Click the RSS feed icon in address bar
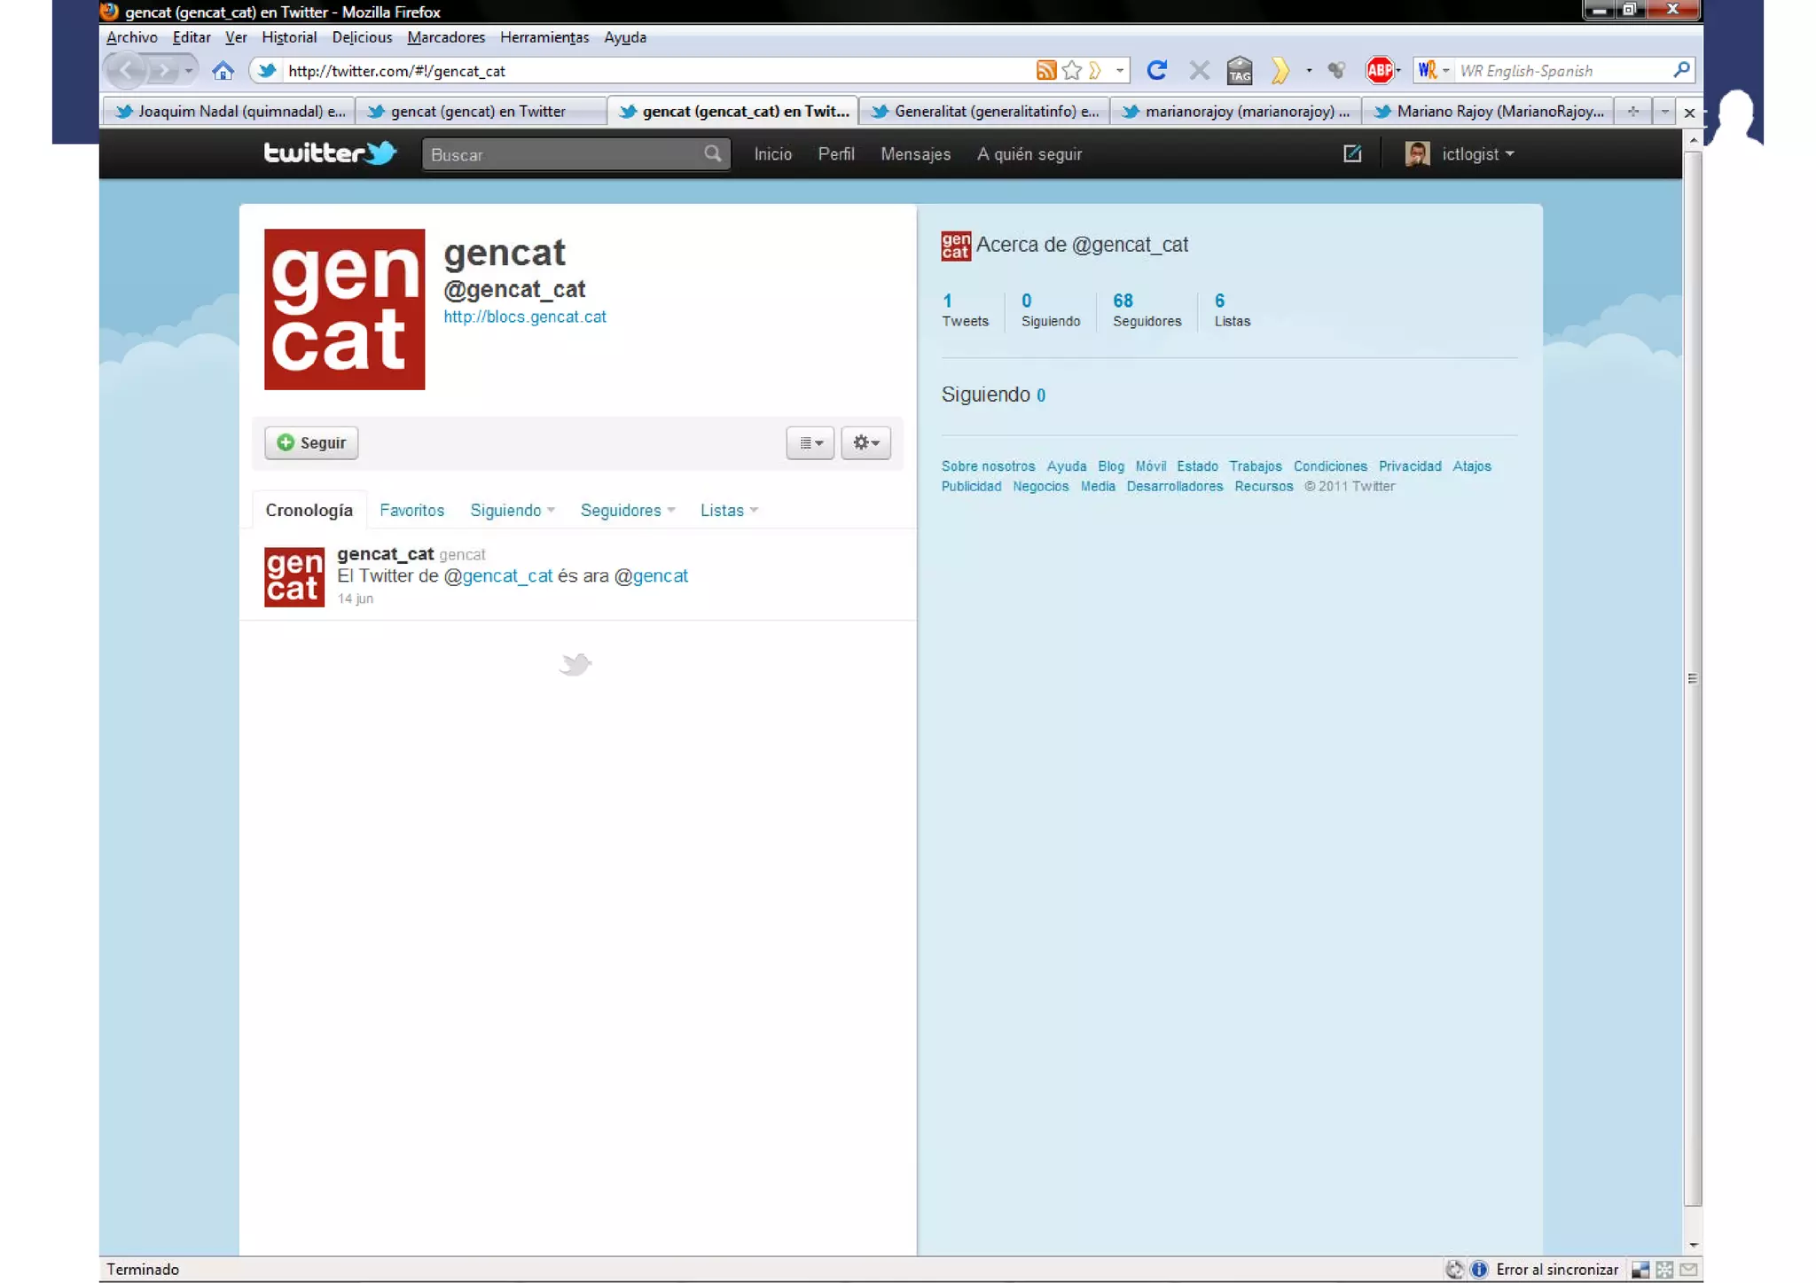This screenshot has height=1283, width=1816. coord(1046,71)
